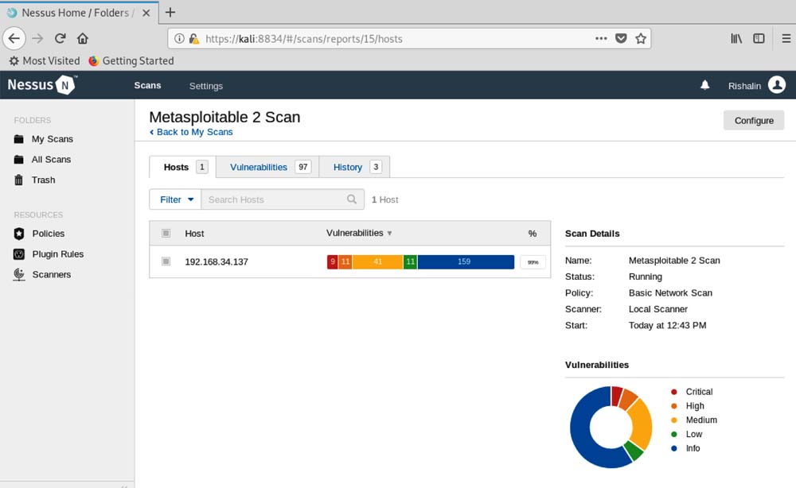Image resolution: width=796 pixels, height=488 pixels.
Task: Click the High legend entry
Action: tap(688, 406)
